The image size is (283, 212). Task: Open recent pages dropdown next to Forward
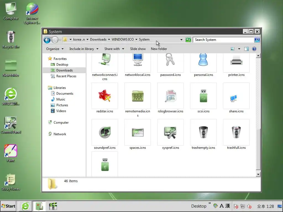60,40
